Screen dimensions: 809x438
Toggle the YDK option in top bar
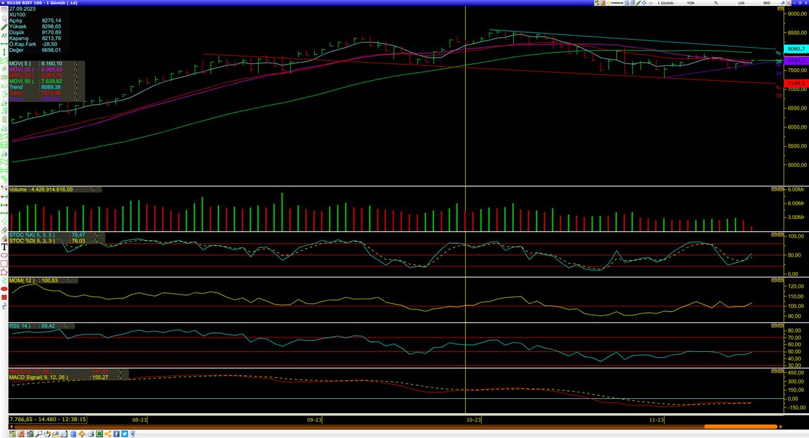click(691, 3)
